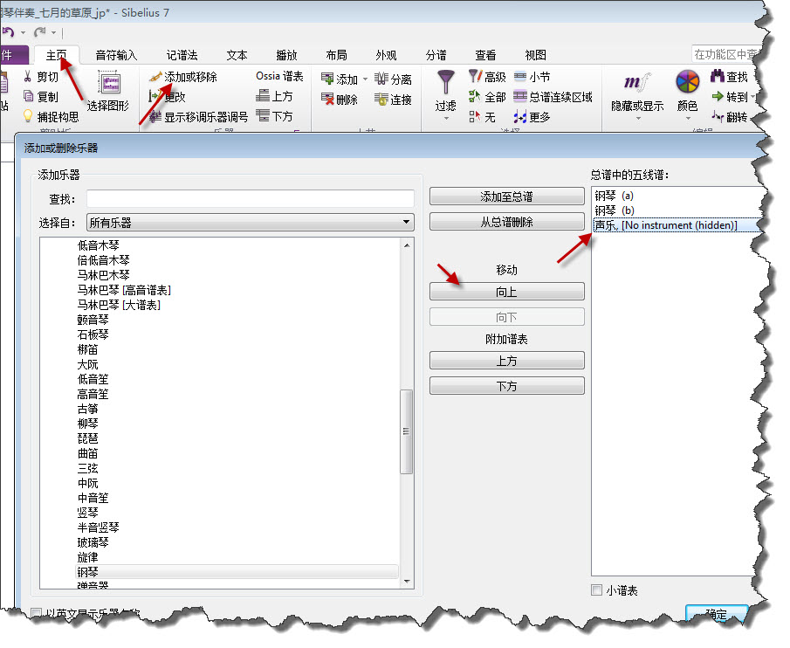The width and height of the screenshot is (790, 648).
Task: Switch to the Note Input tab
Action: click(x=116, y=55)
